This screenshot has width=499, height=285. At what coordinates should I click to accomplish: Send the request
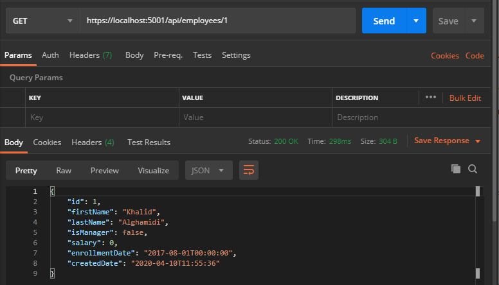[384, 21]
